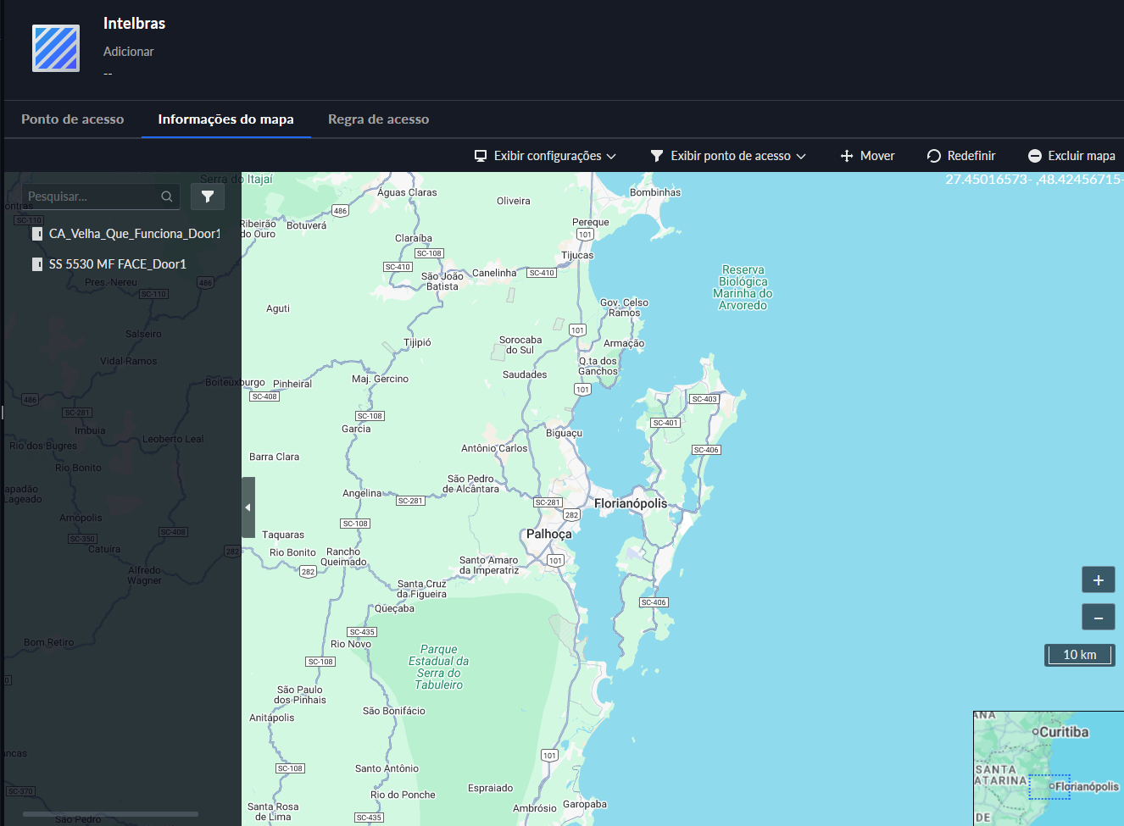1124x826 pixels.
Task: Zoom in the map with plus button
Action: (x=1098, y=580)
